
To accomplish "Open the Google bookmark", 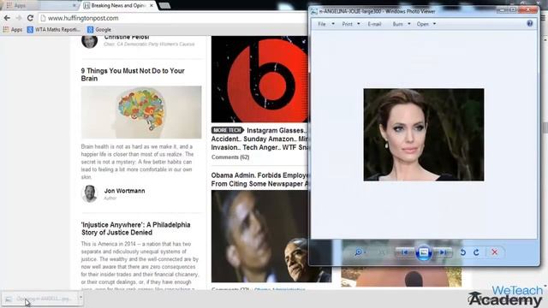I will pos(99,30).
